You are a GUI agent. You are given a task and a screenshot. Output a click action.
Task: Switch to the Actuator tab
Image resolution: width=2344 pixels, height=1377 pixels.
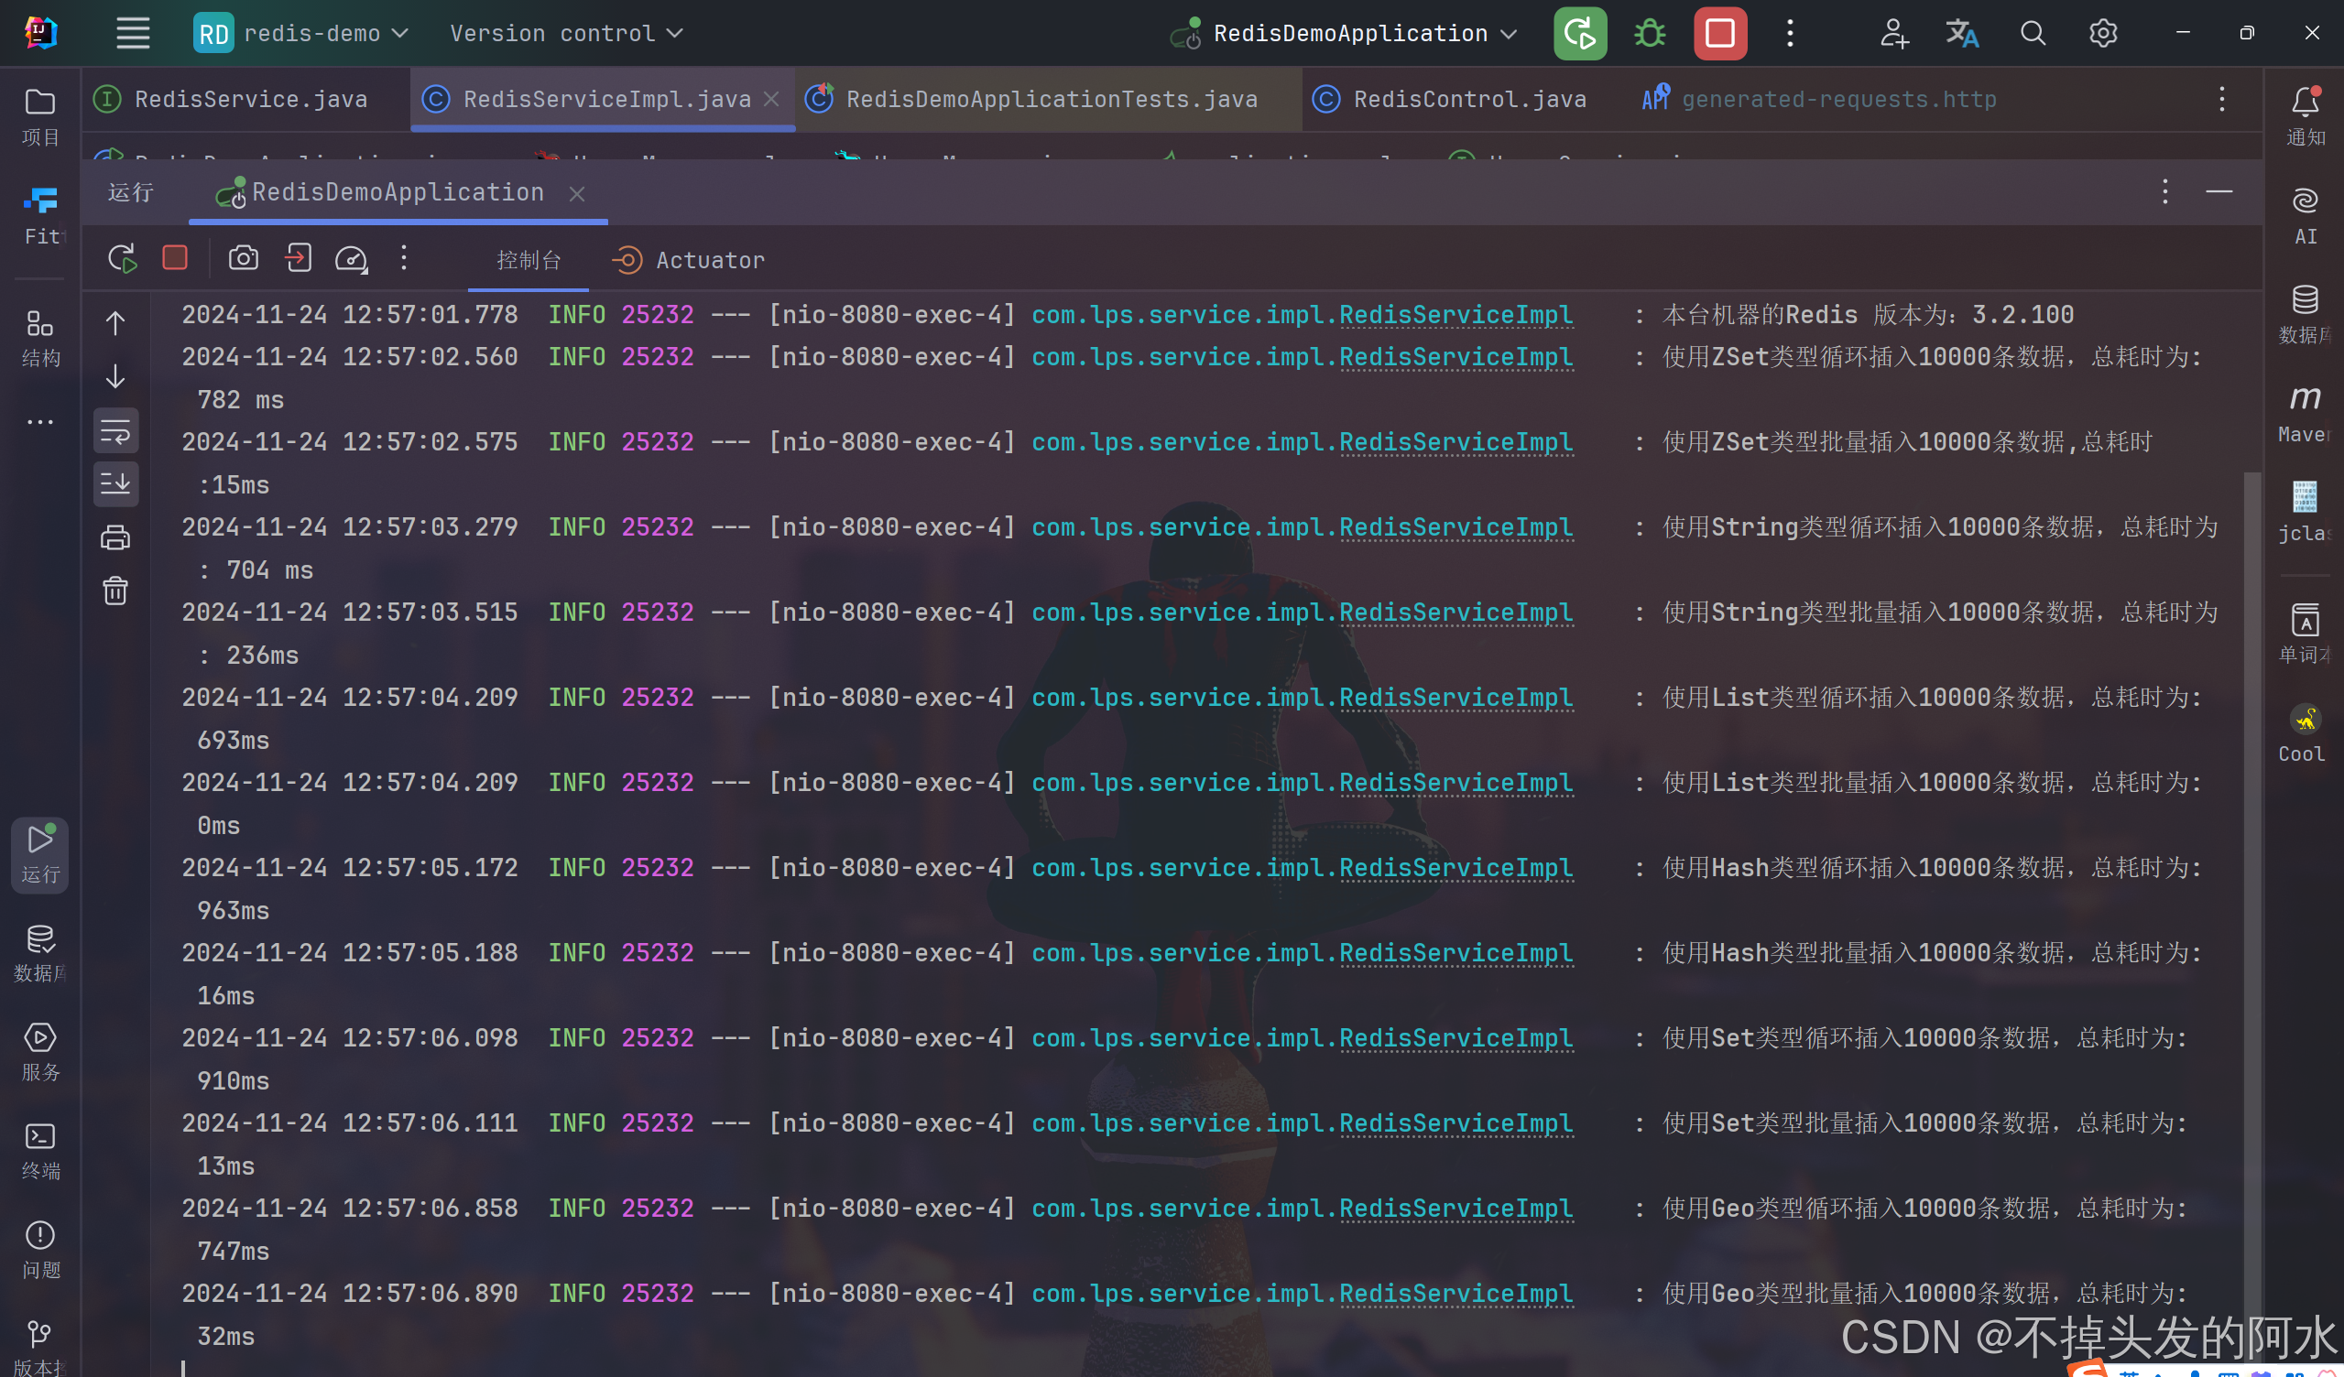[688, 260]
